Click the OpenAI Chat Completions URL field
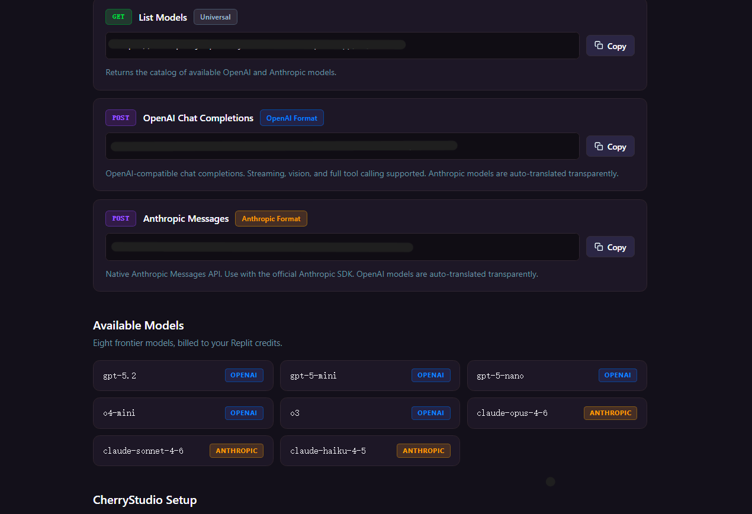The width and height of the screenshot is (752, 514). click(342, 146)
